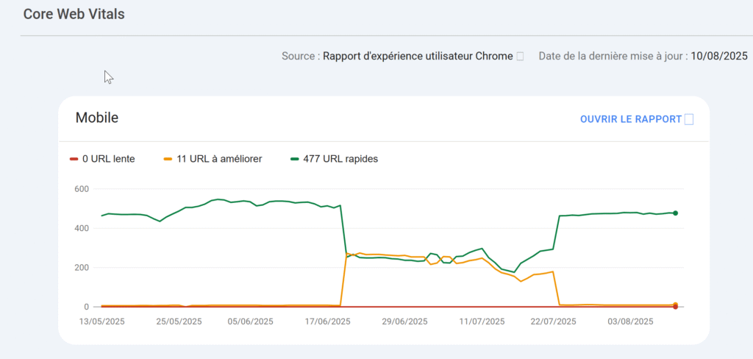The height and width of the screenshot is (359, 753).
Task: Click the 600 y-axis value
Action: (x=82, y=189)
